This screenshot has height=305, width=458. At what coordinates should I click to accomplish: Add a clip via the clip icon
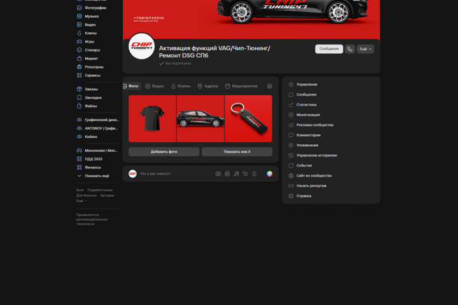click(x=254, y=173)
